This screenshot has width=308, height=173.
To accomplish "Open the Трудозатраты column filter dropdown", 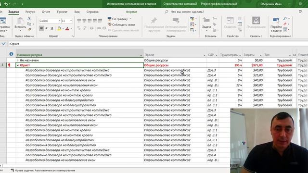I will [240, 55].
